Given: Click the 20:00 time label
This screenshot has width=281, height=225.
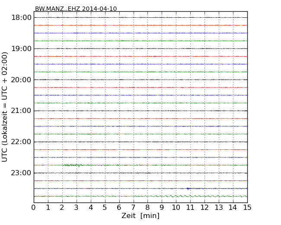Looking at the screenshot, I should point(21,80).
